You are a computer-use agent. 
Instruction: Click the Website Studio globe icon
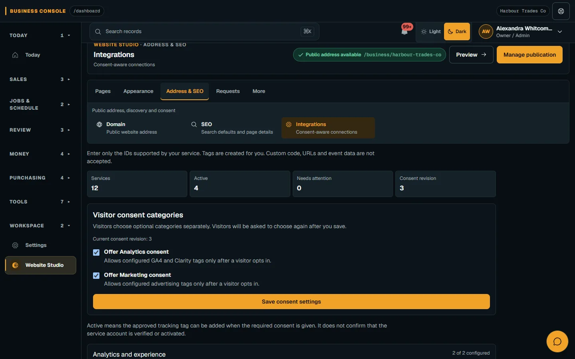tap(15, 265)
